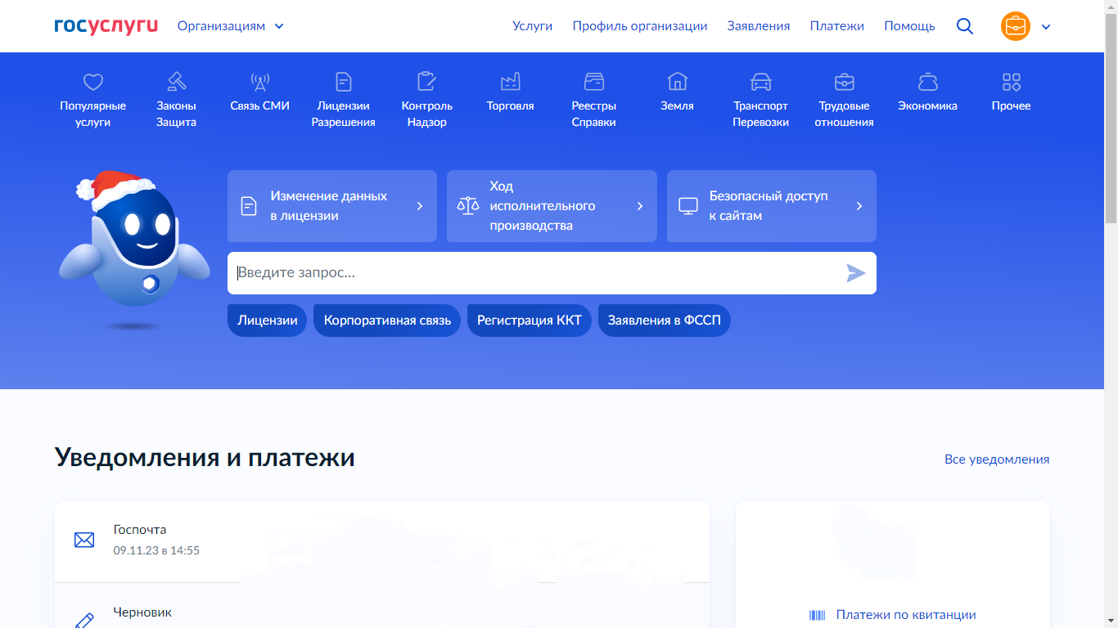
Task: Click the search magnifier icon in header
Action: tap(965, 26)
